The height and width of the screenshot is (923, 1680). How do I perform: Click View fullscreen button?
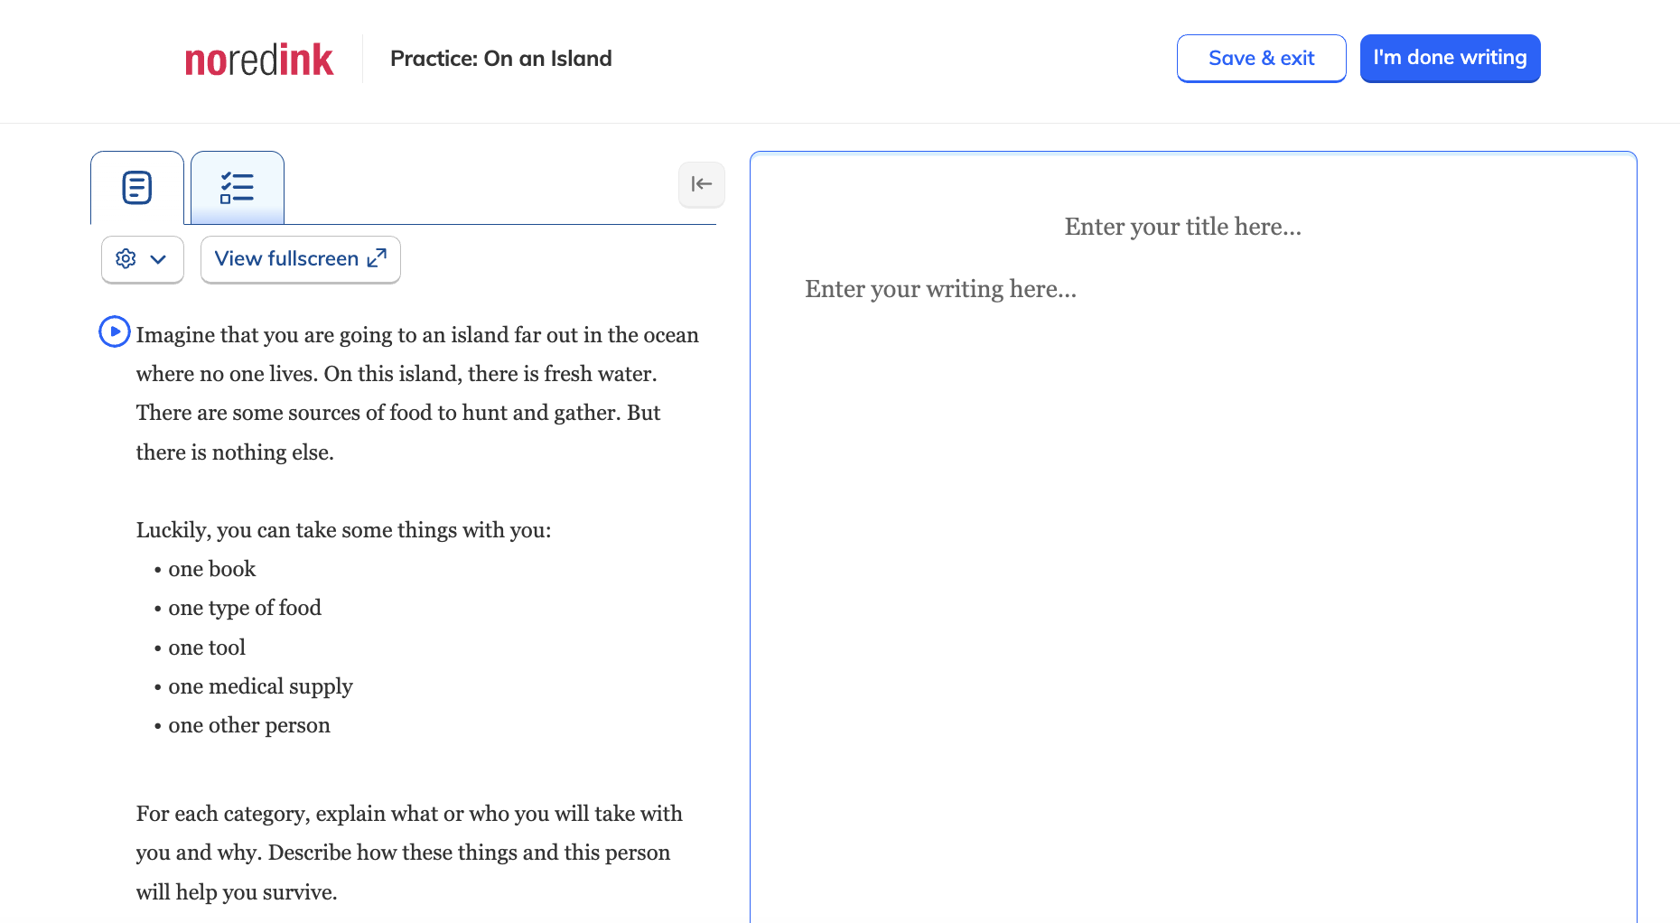pos(301,259)
